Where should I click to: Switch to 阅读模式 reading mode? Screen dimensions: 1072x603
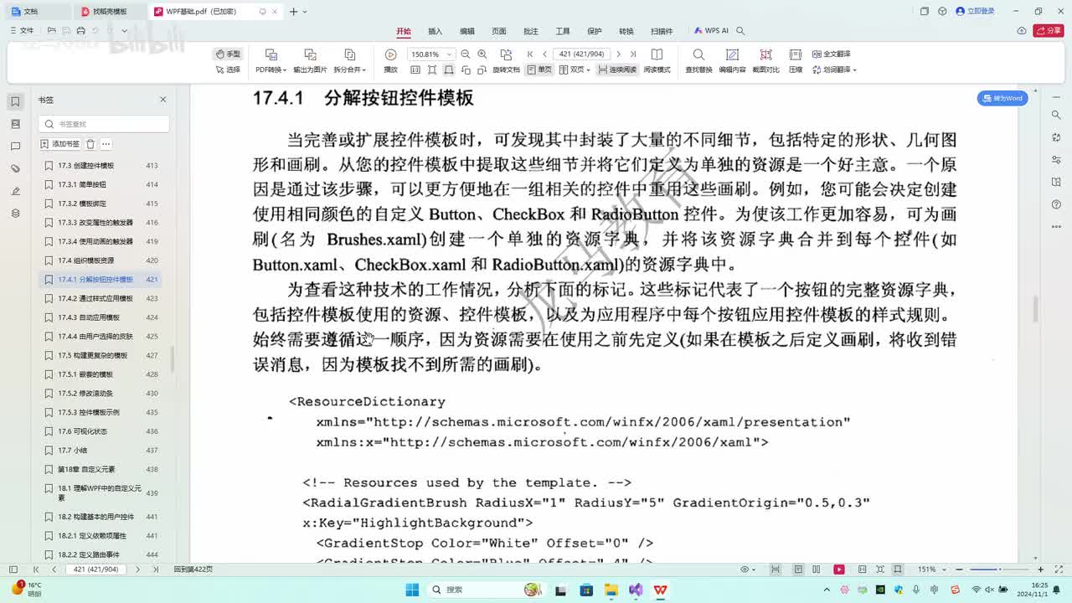[x=657, y=70]
